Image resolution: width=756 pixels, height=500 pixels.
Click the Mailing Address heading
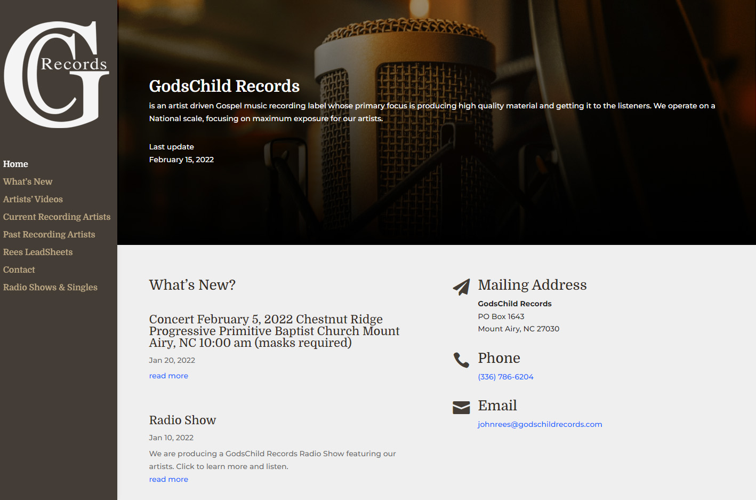tap(532, 285)
